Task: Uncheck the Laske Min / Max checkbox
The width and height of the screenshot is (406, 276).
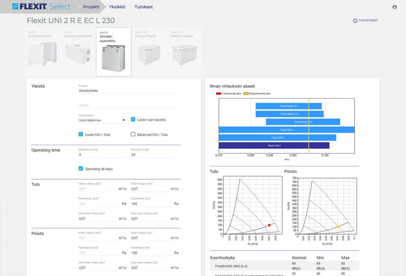Action: (81, 134)
